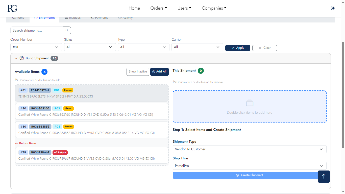Collapse the Build Shipment section

click(16, 58)
